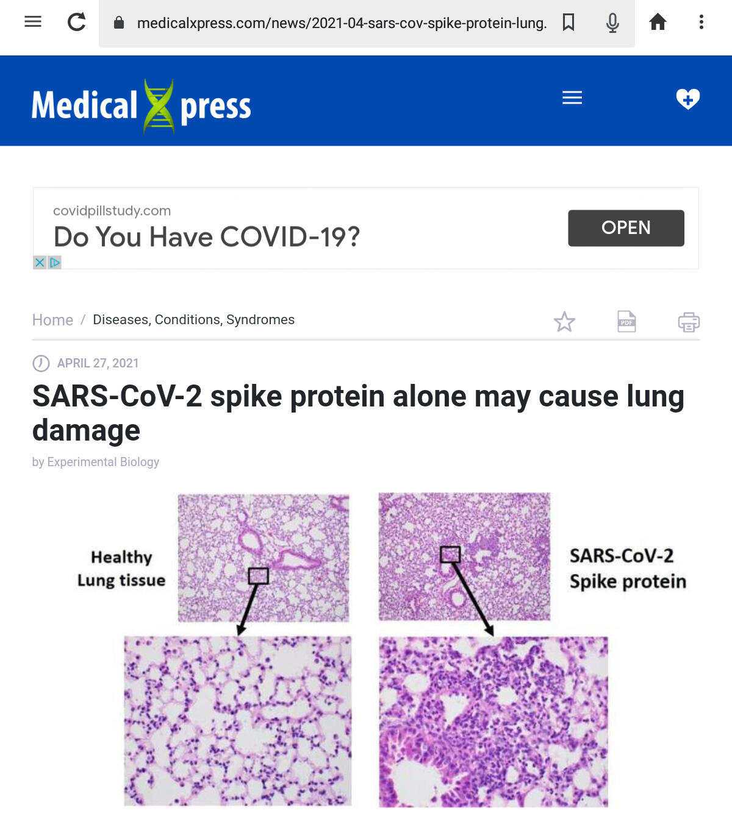The image size is (732, 819).
Task: Open the browser hamburger menu
Action: [33, 22]
